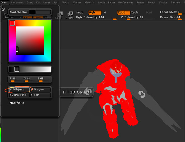
Task: Toggle the Rgb mode button
Action: point(95,13)
